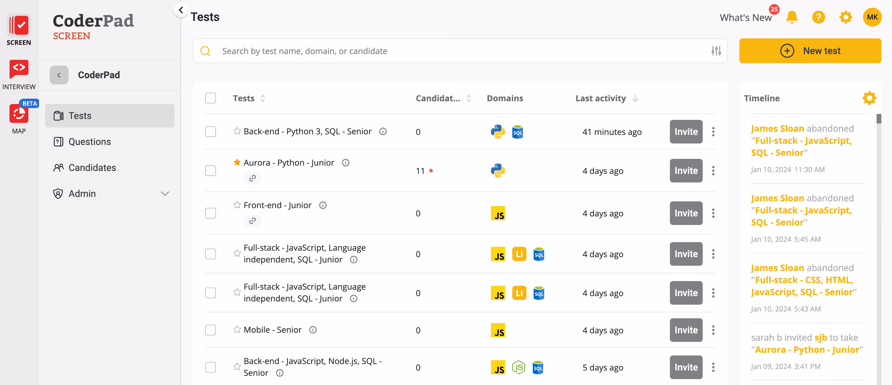The width and height of the screenshot is (892, 385).
Task: Check the Aurora - Python - Junior row
Action: 211,170
